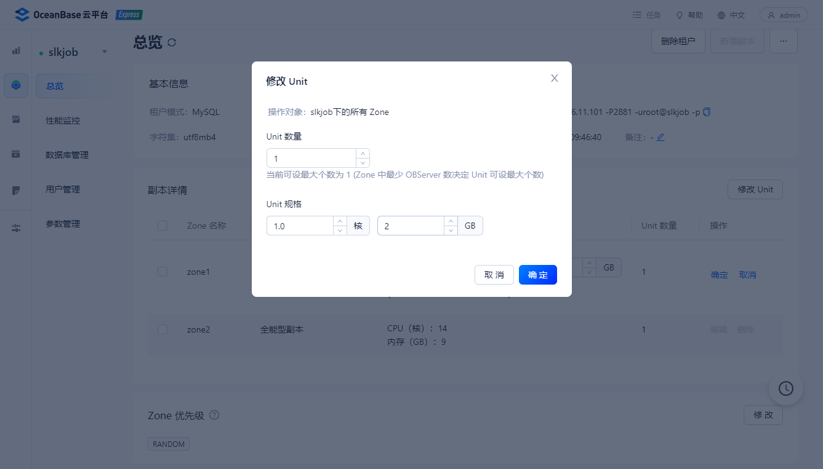Confirm with the 确定 button
The image size is (823, 469).
point(538,275)
